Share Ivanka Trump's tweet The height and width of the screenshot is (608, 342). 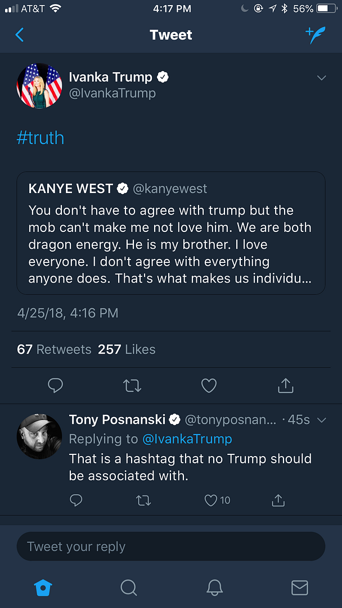coord(286,386)
